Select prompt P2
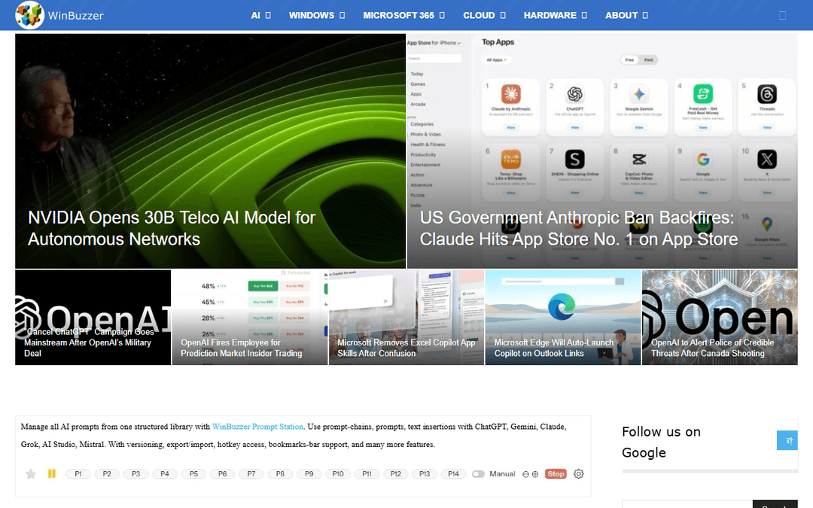813x508 pixels. (x=107, y=474)
